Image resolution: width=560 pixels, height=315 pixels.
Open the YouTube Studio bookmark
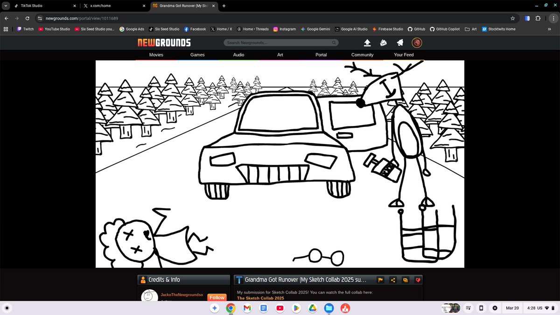(54, 29)
